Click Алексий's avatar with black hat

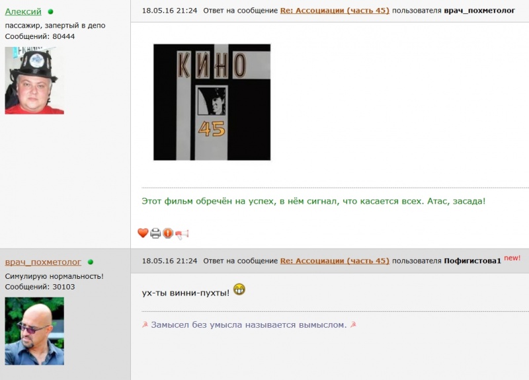(x=34, y=81)
